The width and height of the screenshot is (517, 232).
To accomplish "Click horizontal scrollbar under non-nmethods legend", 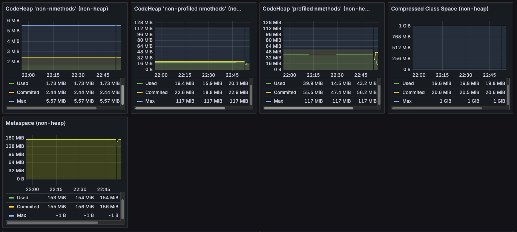I will coord(52,108).
